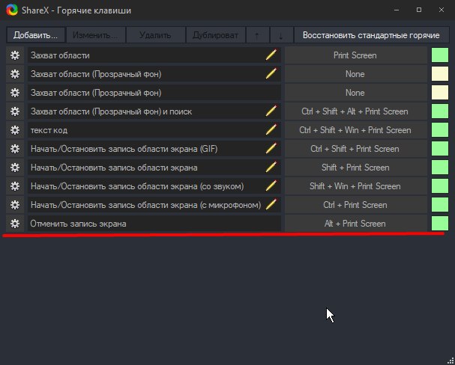This screenshot has width=455, height=365.
Task: Click green status square beside Ctrl + Shift + Print Screen
Action: [440, 149]
